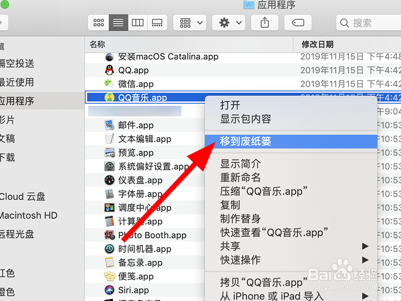Sort by the 名称 column header
This screenshot has height=301, width=401.
(189, 45)
